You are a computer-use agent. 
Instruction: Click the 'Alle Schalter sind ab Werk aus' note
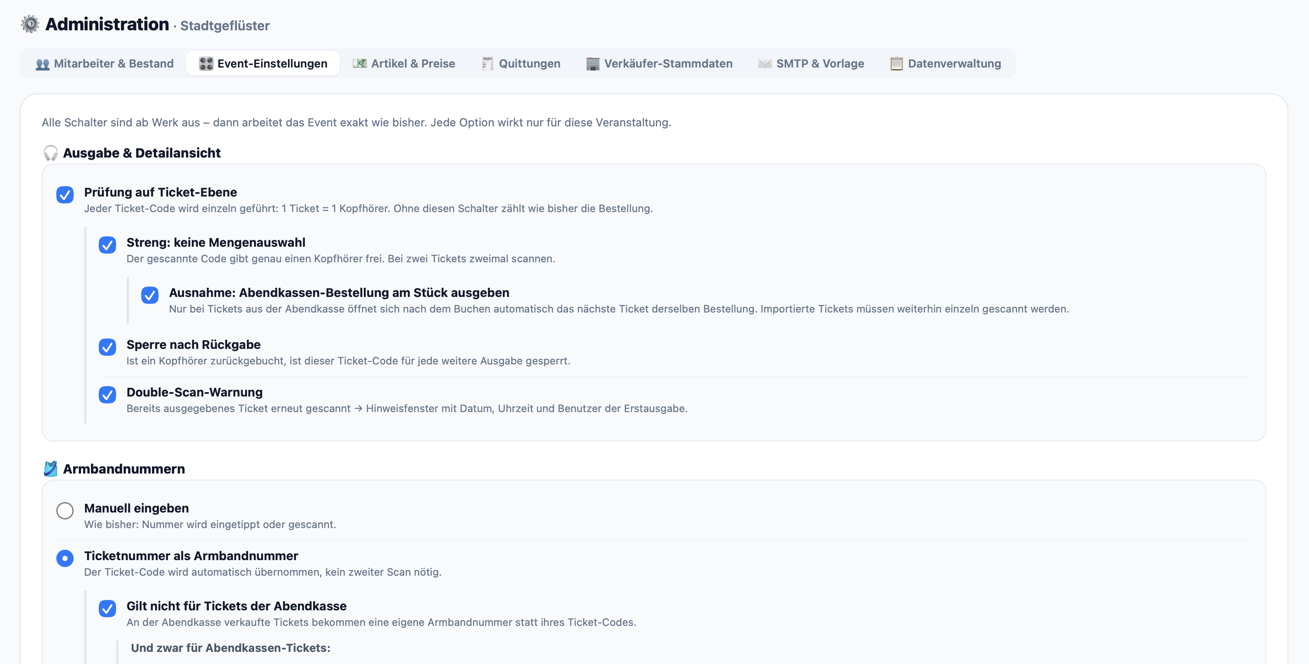pyautogui.click(x=356, y=122)
